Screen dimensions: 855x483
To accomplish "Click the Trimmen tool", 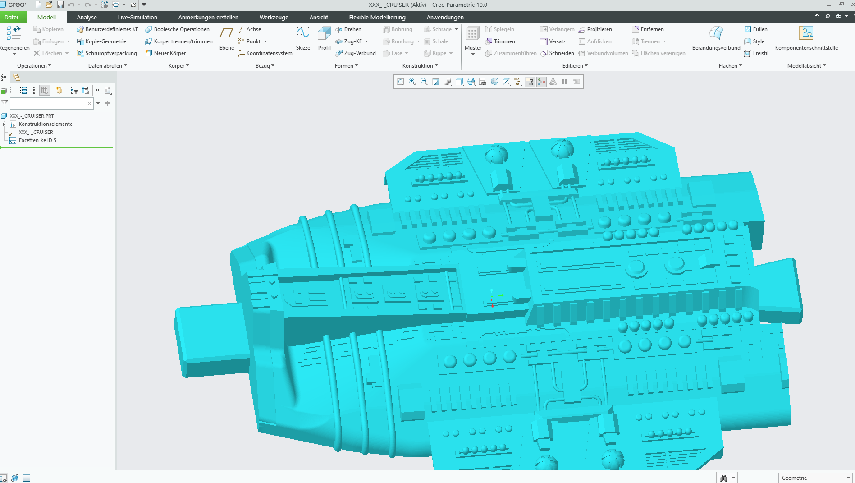I will 500,41.
